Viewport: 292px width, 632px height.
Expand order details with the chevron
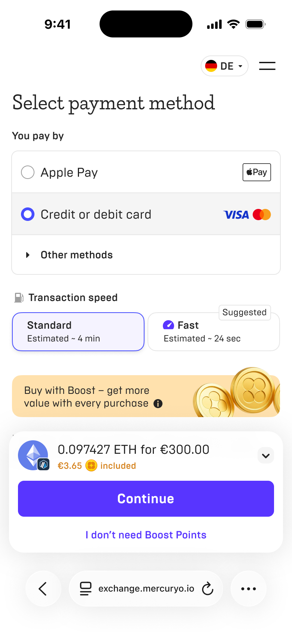pos(266,456)
